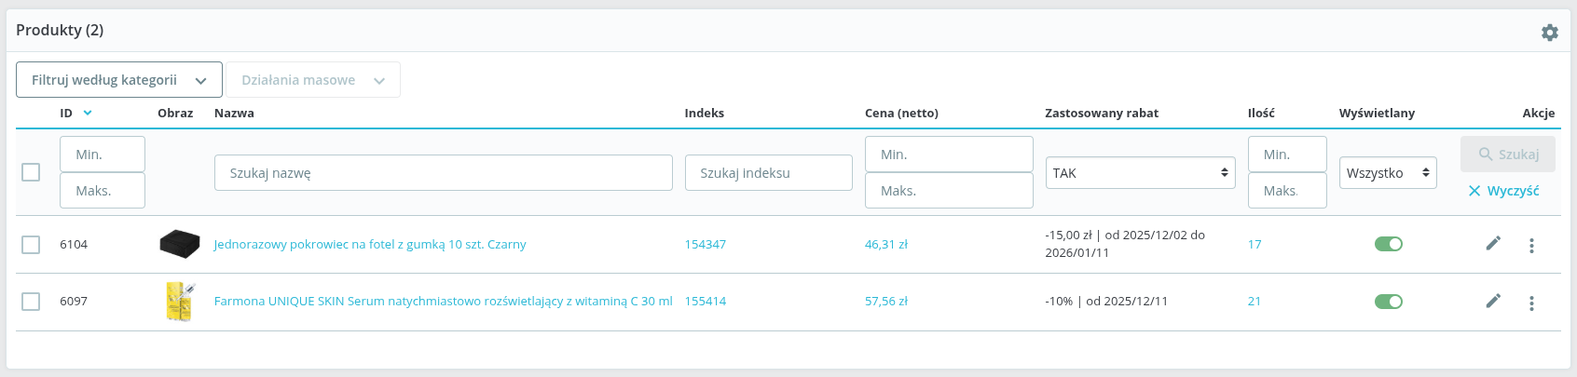Click the Wyczyść filters link
Image resolution: width=1577 pixels, height=377 pixels.
point(1503,191)
